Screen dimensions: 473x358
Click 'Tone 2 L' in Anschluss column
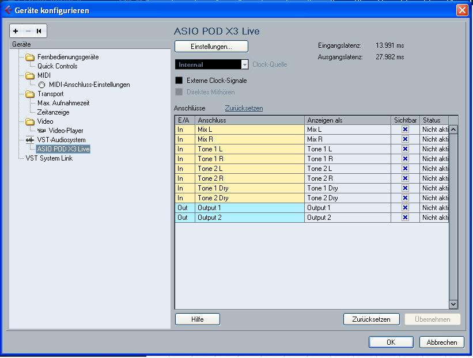coord(250,169)
